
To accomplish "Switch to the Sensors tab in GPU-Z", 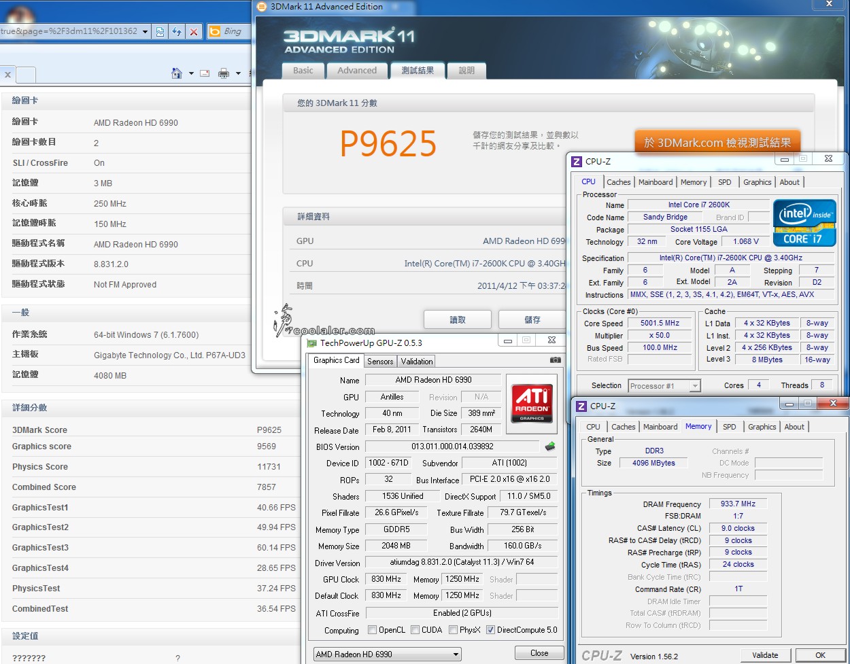I will (380, 362).
